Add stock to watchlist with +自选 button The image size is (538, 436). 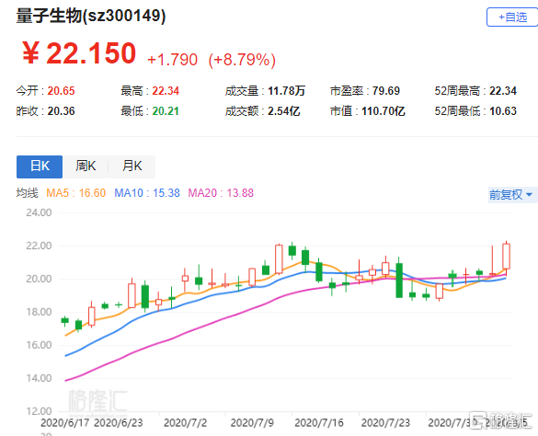point(512,17)
